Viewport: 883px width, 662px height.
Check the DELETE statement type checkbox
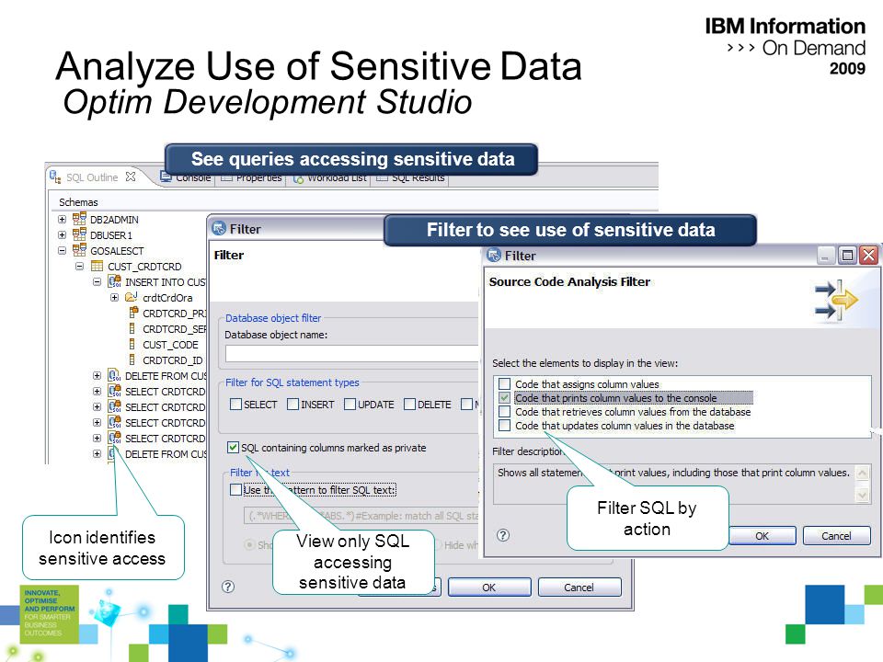[409, 404]
